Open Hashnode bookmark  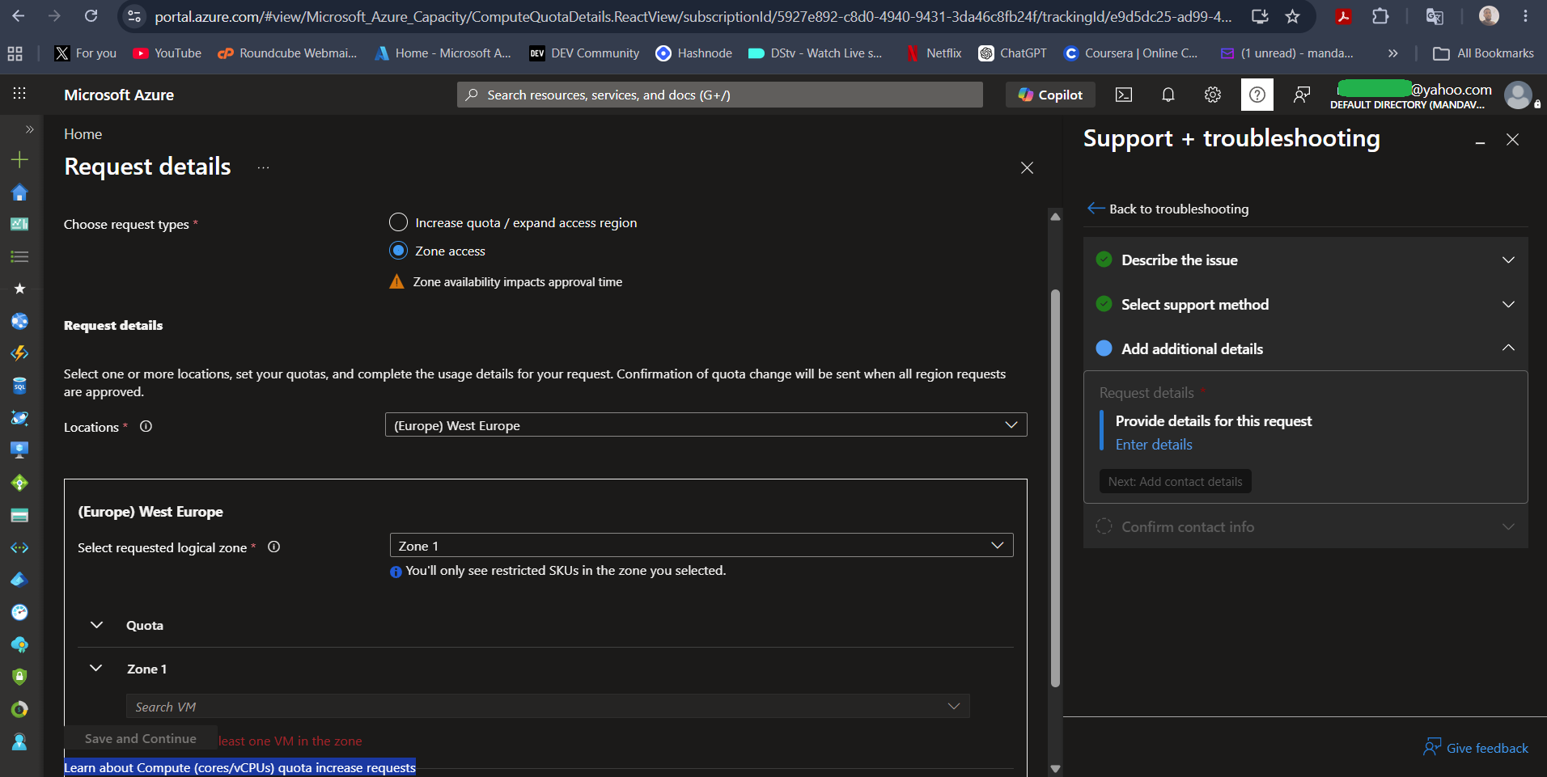694,53
